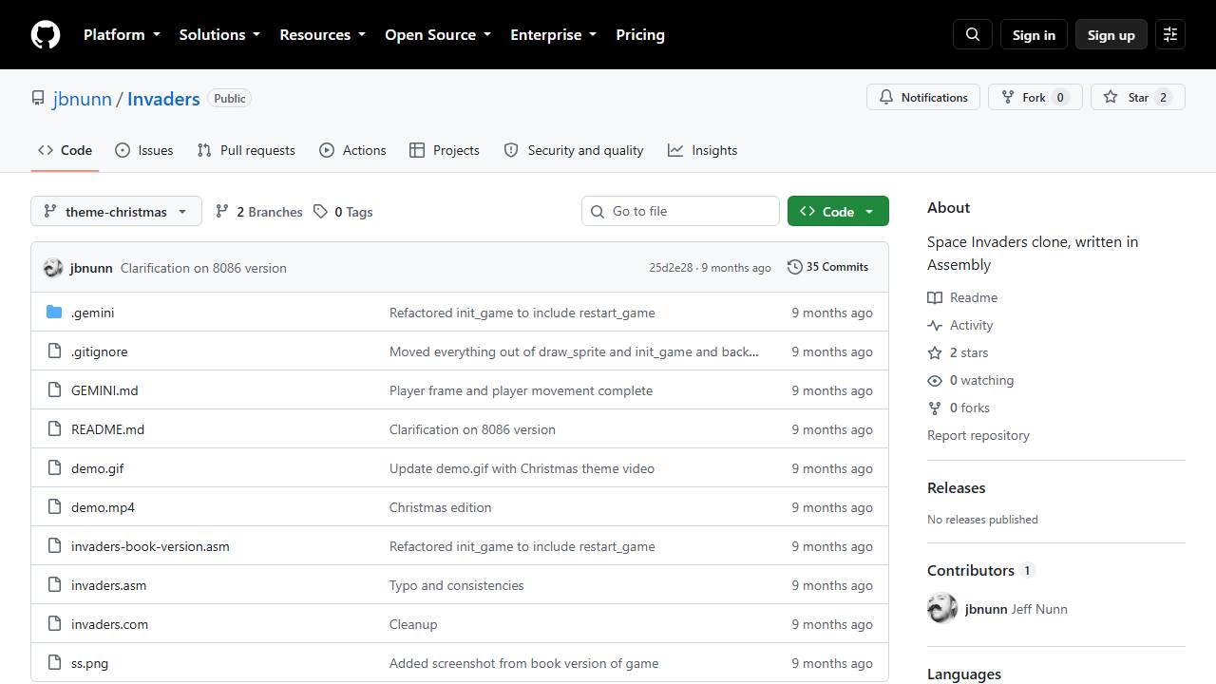Click the book icon beside Readme
This screenshot has width=1216, height=684.
click(935, 297)
